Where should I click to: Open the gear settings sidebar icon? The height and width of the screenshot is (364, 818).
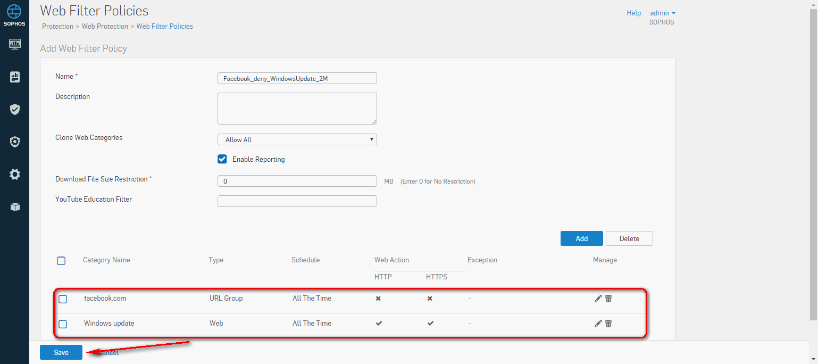[x=15, y=174]
